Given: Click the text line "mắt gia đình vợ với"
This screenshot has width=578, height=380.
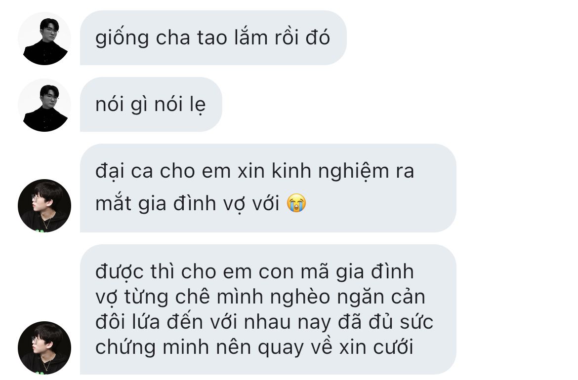Looking at the screenshot, I should (x=187, y=204).
